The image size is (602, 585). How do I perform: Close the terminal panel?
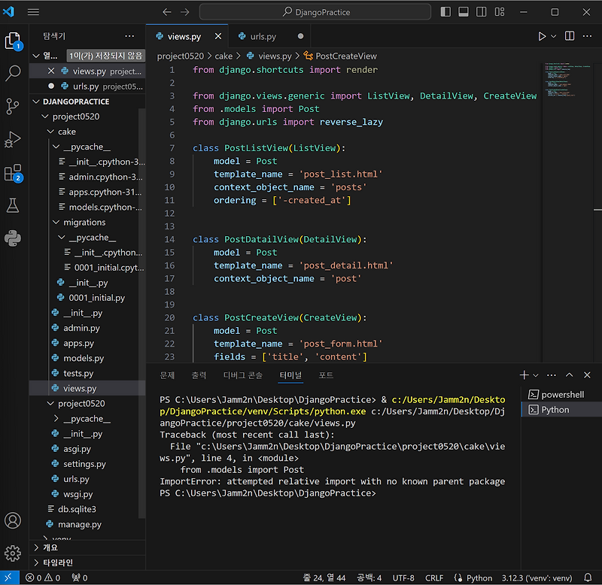click(587, 375)
